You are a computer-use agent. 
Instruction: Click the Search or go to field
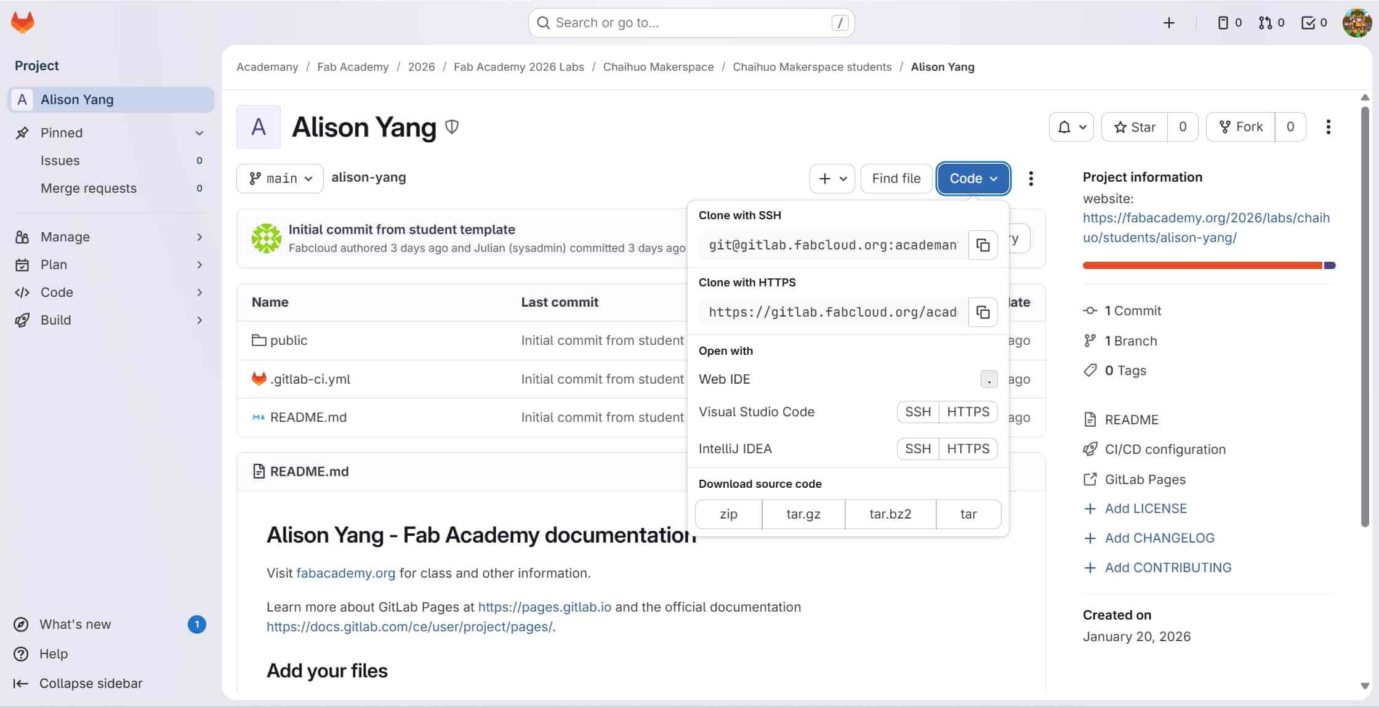[x=691, y=22]
